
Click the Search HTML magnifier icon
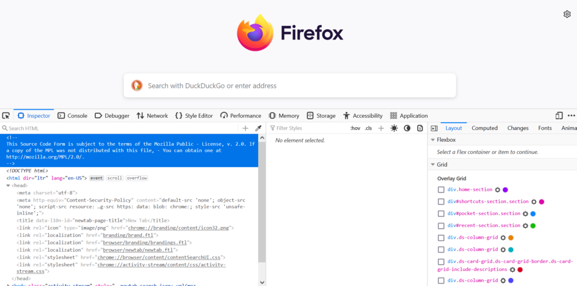5,128
